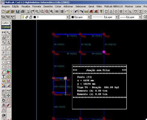
Task: Click the black layer color swatch
Action: (35, 17)
